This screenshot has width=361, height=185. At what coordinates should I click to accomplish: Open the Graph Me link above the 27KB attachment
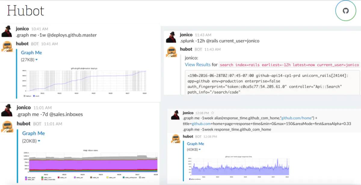(x=31, y=53)
